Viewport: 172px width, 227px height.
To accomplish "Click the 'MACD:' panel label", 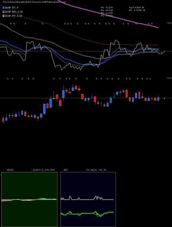I will click(10, 170).
